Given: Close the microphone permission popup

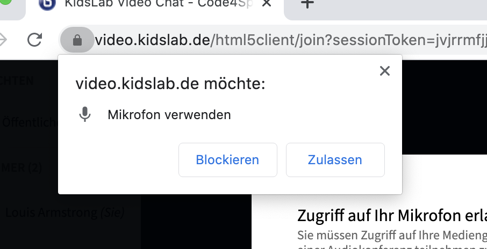Looking at the screenshot, I should (384, 71).
